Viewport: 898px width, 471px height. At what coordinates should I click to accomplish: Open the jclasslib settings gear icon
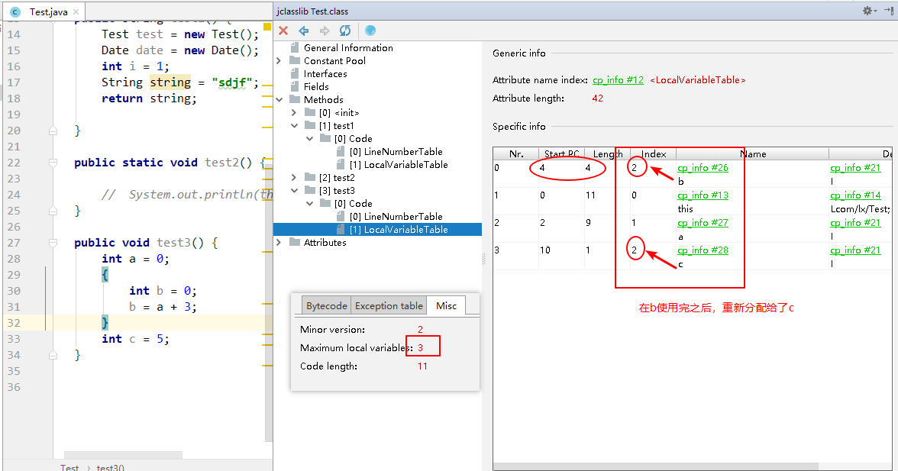869,11
